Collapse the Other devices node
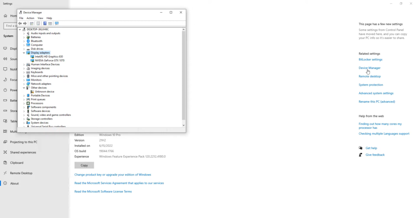Viewport: 416px width, 218px height. [24, 88]
